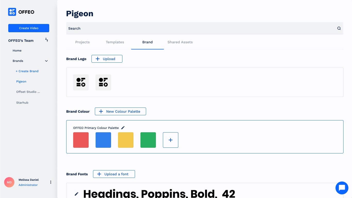Open Melissa Daniel's options menu
The width and height of the screenshot is (352, 198).
tap(51, 182)
